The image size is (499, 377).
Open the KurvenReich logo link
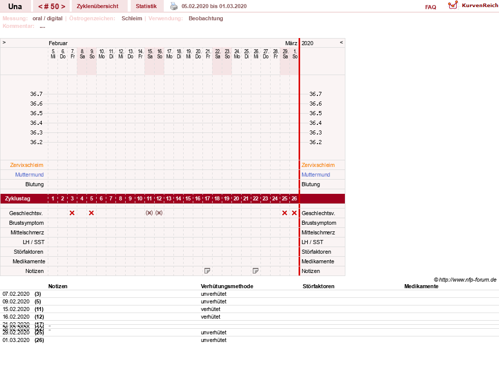click(x=473, y=6)
